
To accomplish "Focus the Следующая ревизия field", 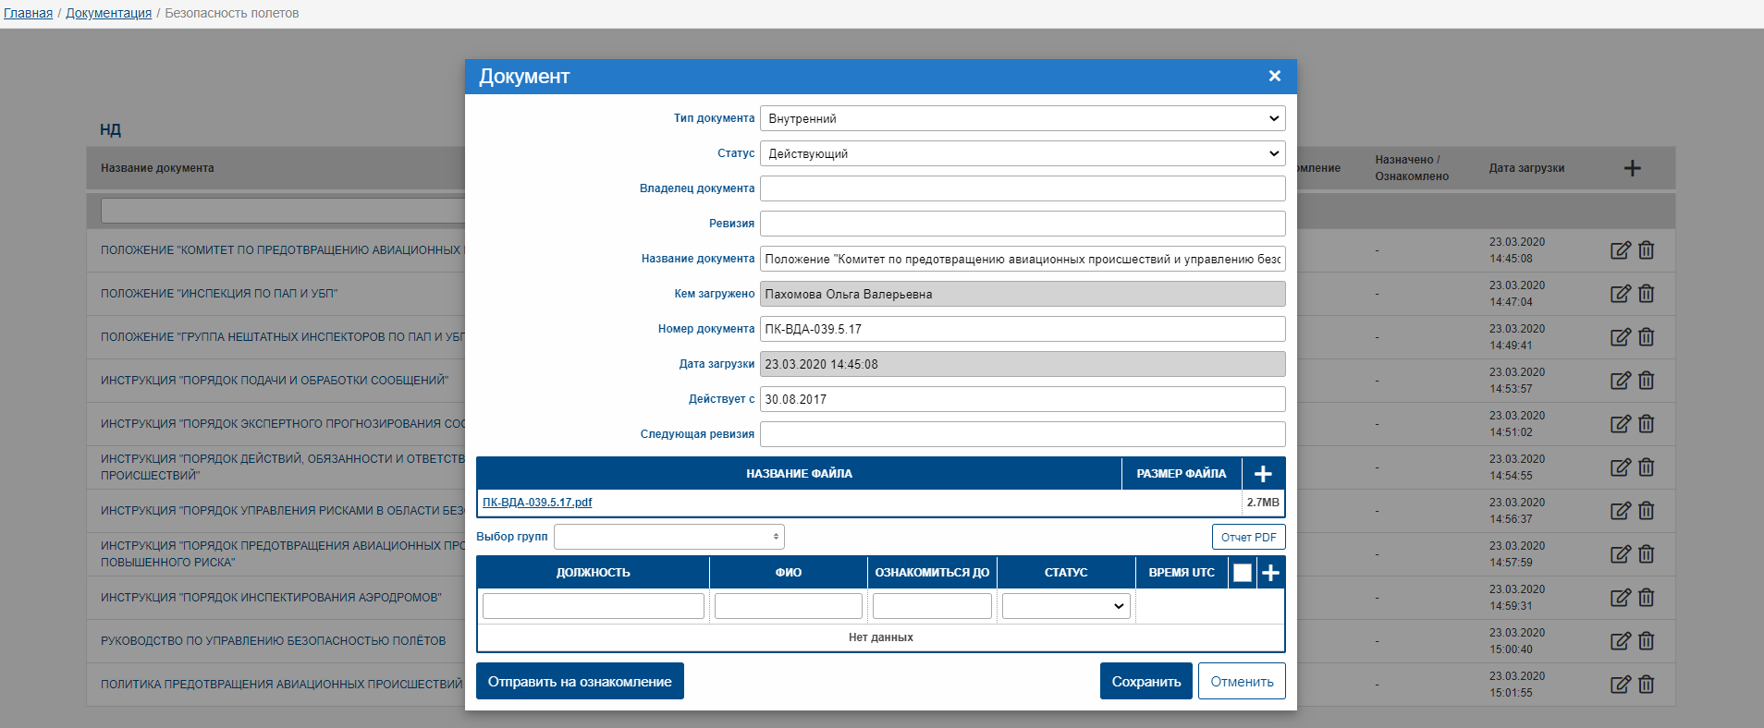I will [x=1023, y=434].
